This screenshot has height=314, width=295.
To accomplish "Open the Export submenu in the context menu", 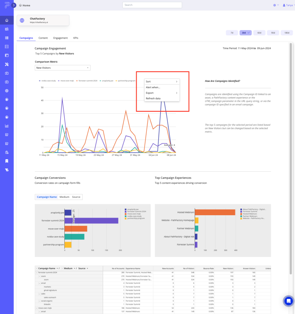I will coord(162,93).
